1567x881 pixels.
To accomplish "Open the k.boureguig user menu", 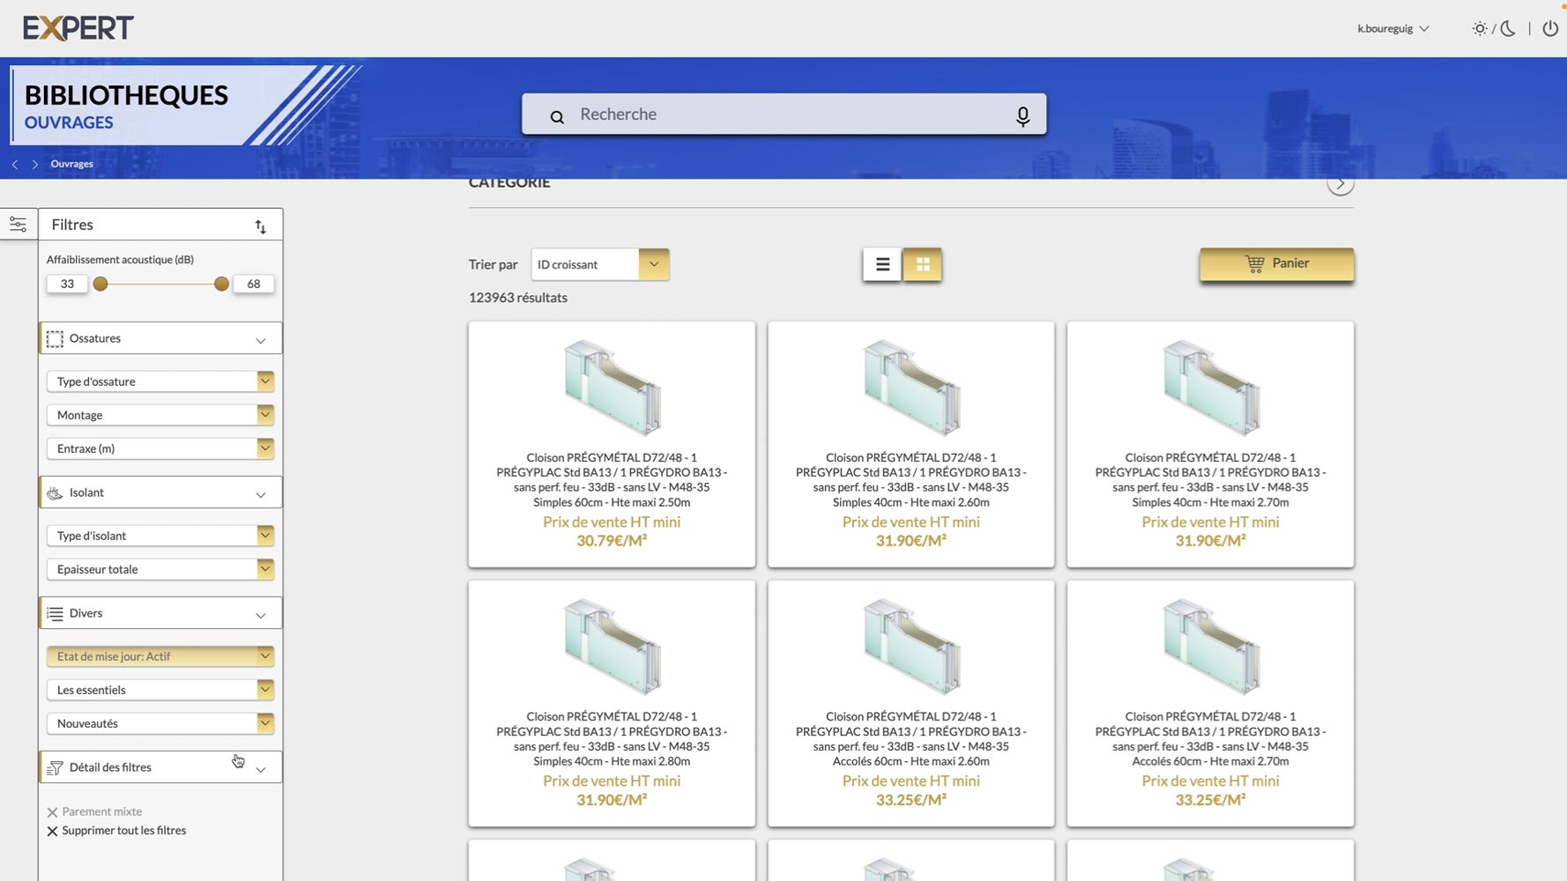I will 1392,28.
